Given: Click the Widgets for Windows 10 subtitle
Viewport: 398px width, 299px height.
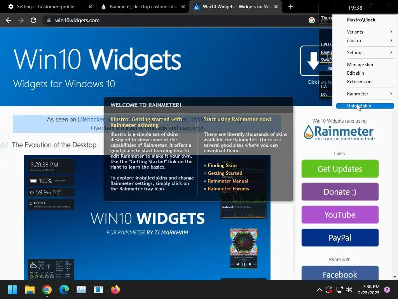Looking at the screenshot, I should point(64,84).
